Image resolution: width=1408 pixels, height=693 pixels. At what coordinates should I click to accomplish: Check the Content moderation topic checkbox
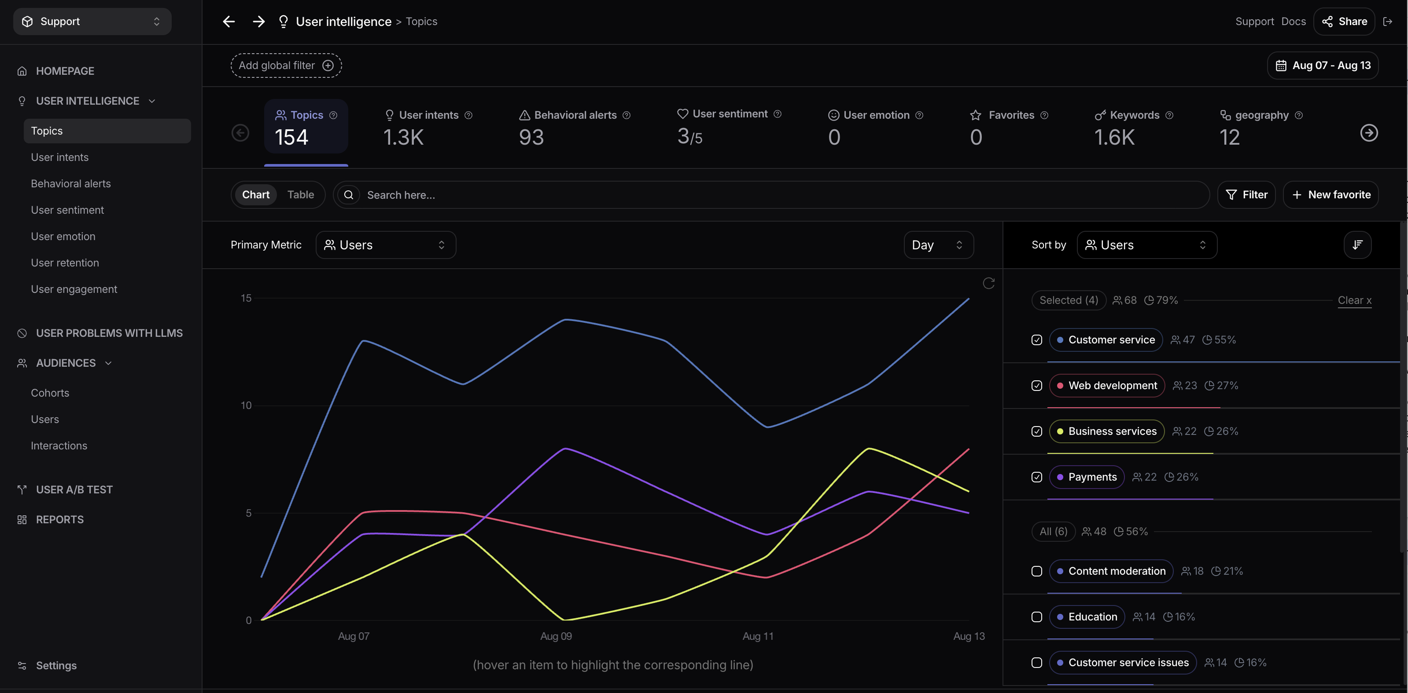[x=1036, y=571]
